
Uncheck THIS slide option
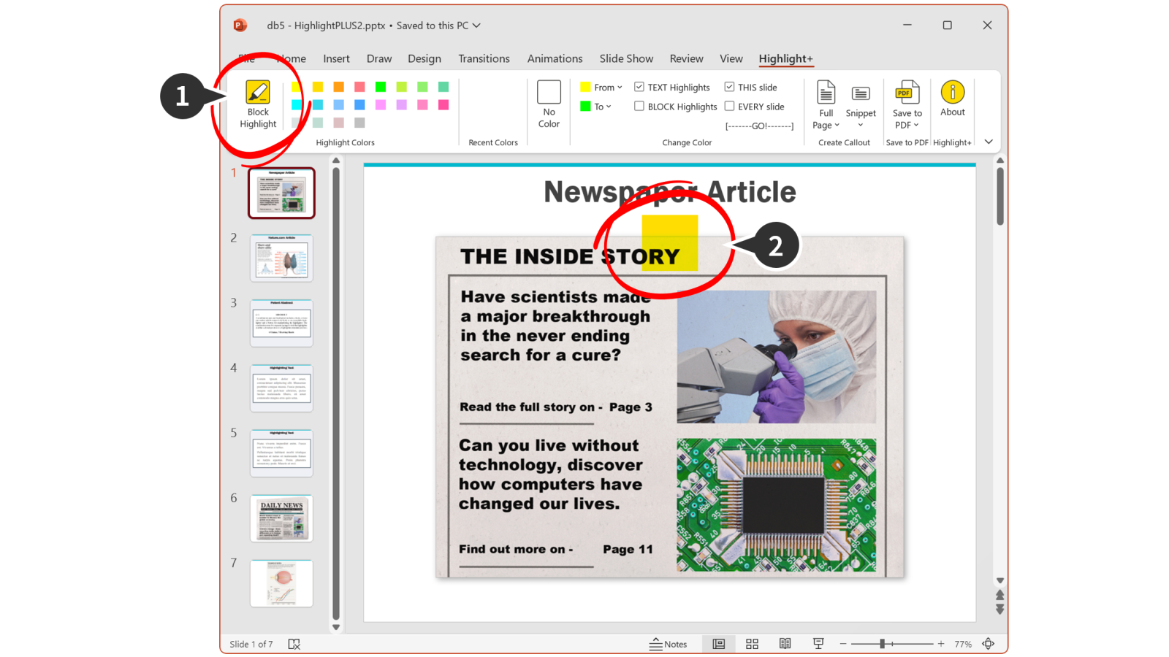pos(730,86)
